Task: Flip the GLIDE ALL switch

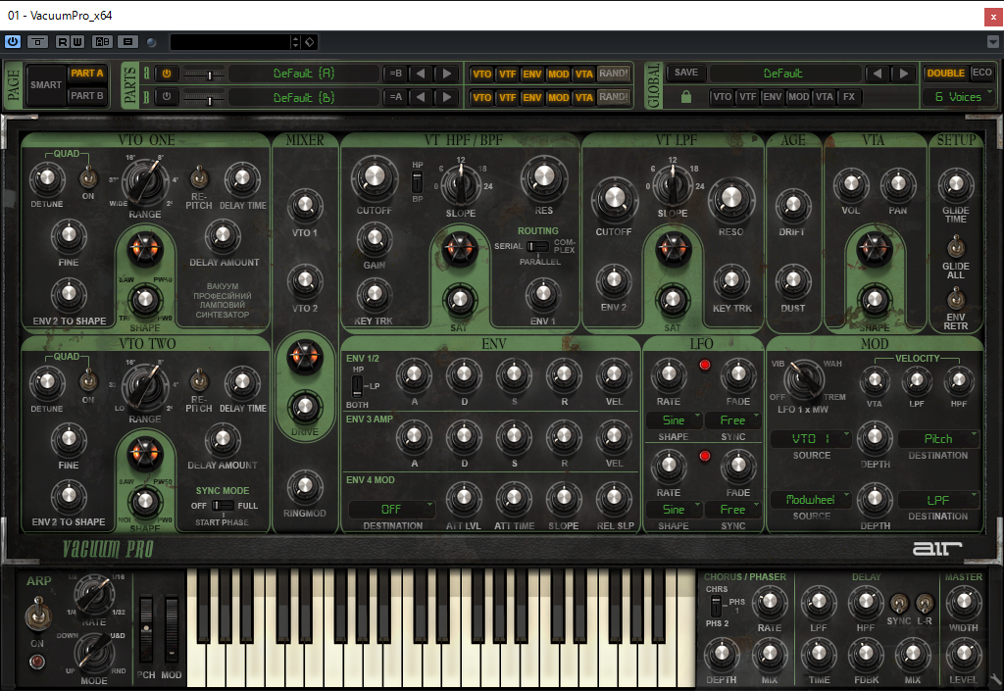Action: (956, 246)
